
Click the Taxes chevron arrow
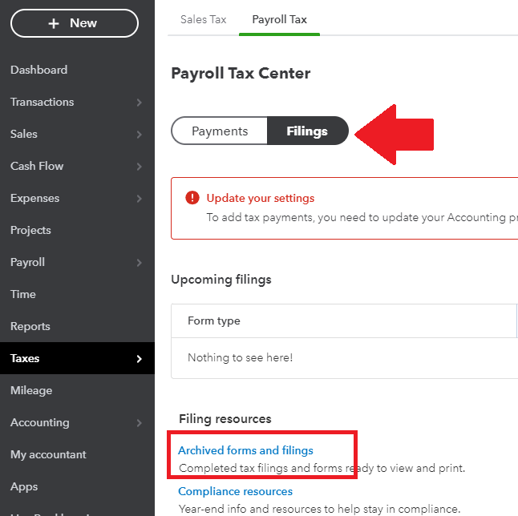pyautogui.click(x=140, y=359)
